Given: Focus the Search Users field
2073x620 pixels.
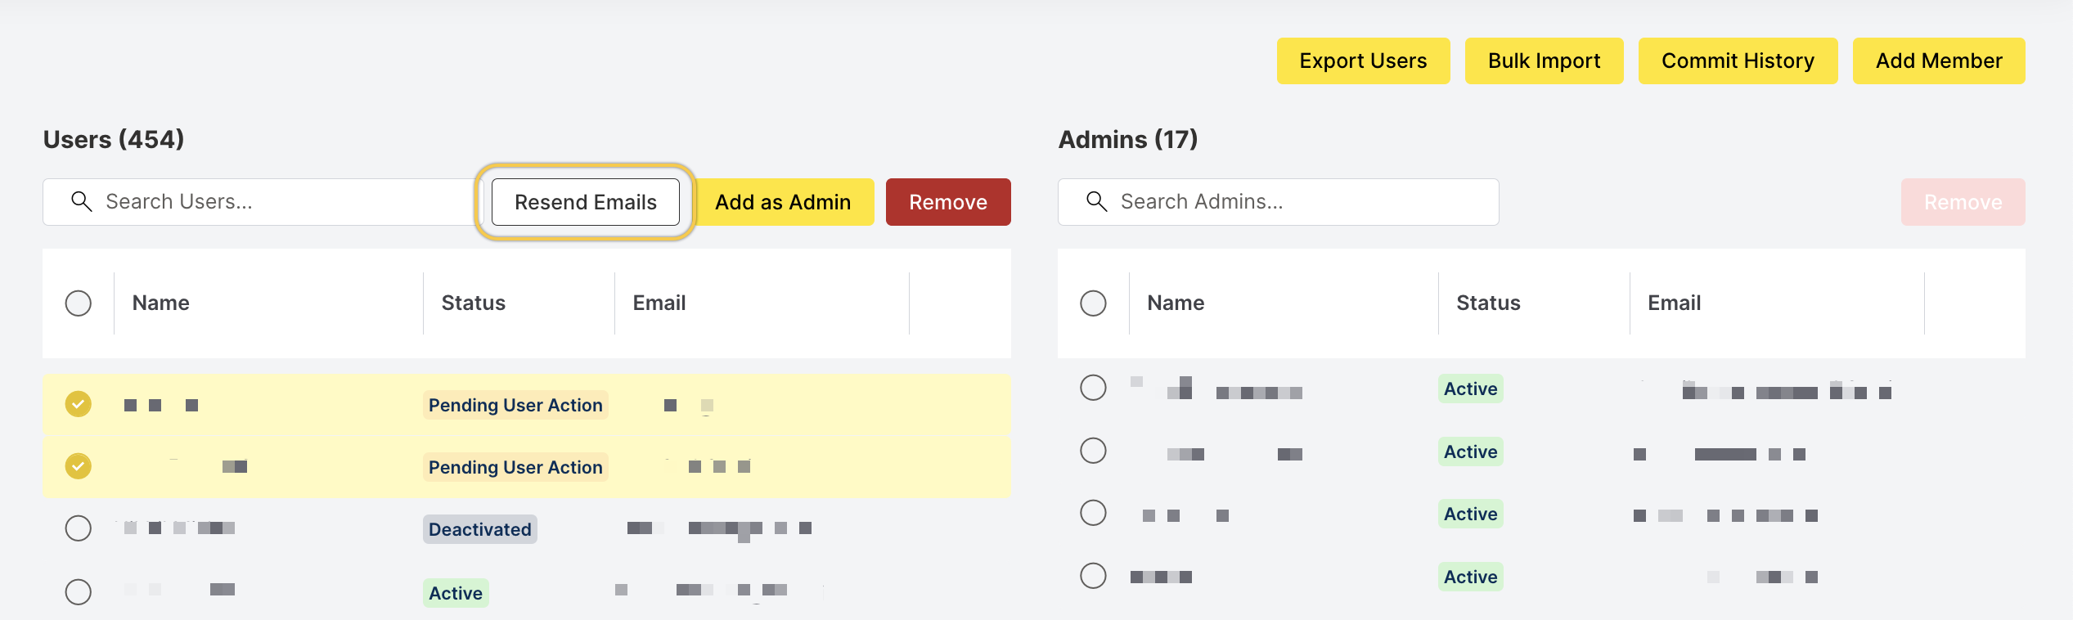Looking at the screenshot, I should point(262,202).
